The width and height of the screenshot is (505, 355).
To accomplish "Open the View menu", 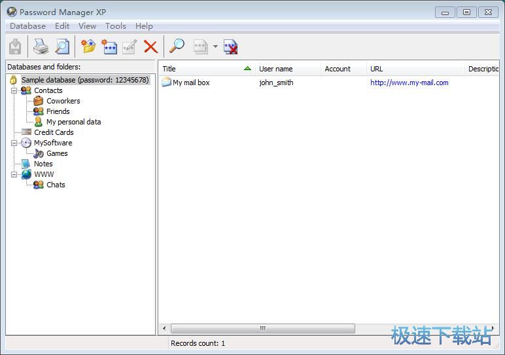I will click(87, 26).
